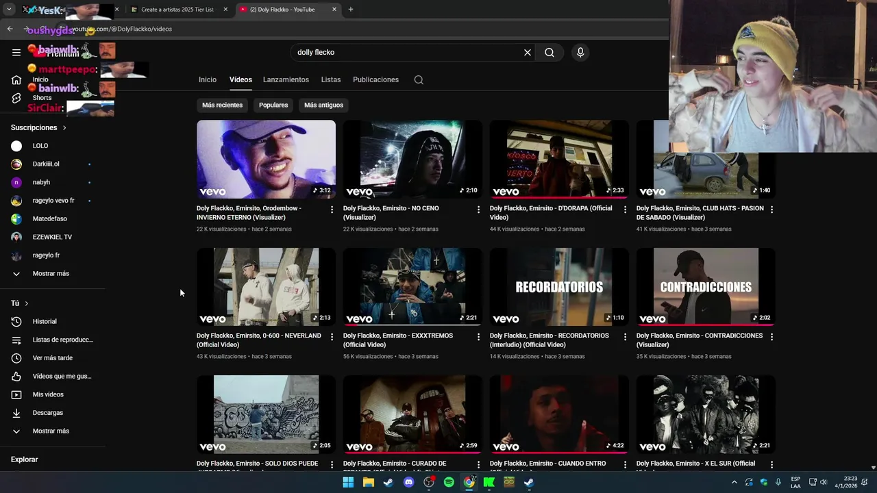Open options menu for D'DORAPA video
The width and height of the screenshot is (877, 493).
click(x=625, y=210)
